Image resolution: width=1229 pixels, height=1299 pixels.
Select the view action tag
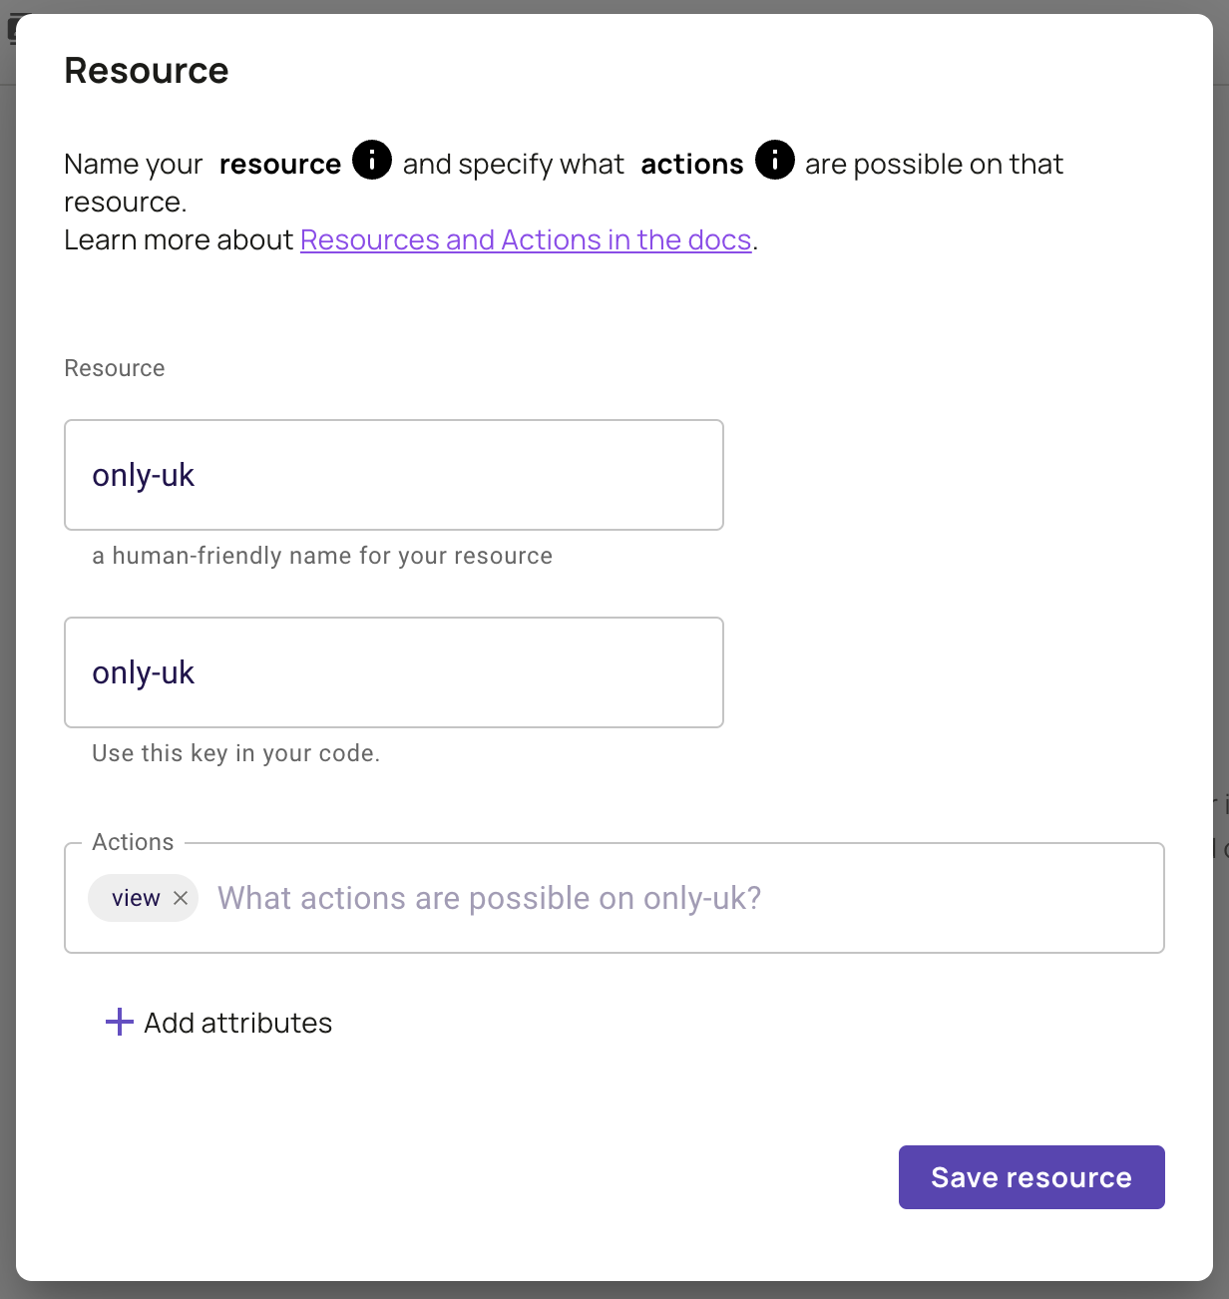[x=135, y=898]
